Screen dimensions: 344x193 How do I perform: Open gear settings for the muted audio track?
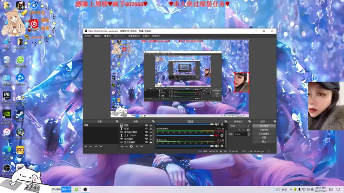[x=222, y=136]
